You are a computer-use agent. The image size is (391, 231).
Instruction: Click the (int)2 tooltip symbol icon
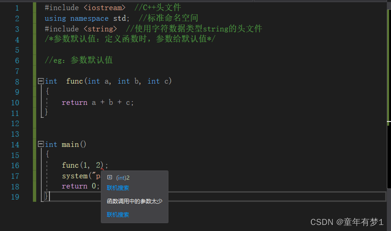tap(110, 177)
